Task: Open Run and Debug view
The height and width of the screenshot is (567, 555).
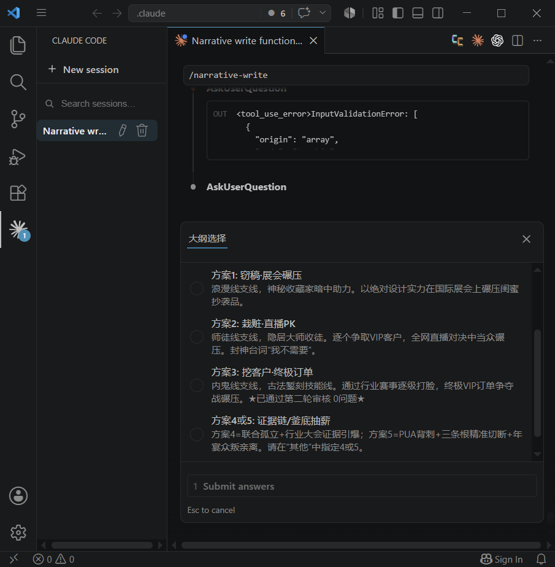Action: point(18,156)
